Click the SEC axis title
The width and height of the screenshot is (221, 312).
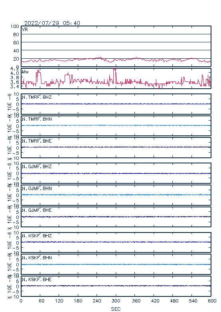pos(116,309)
